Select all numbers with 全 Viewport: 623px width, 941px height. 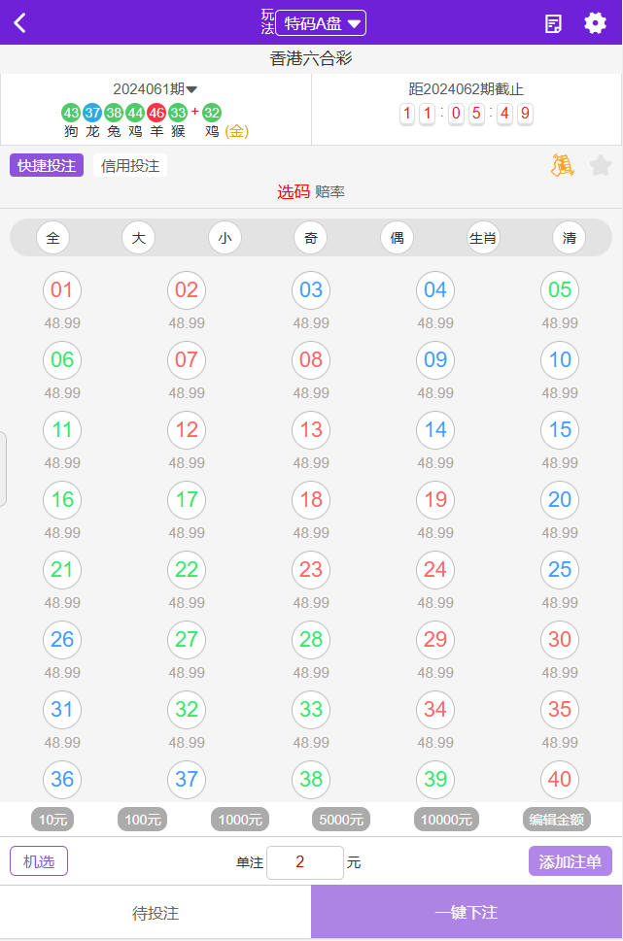[x=52, y=238]
